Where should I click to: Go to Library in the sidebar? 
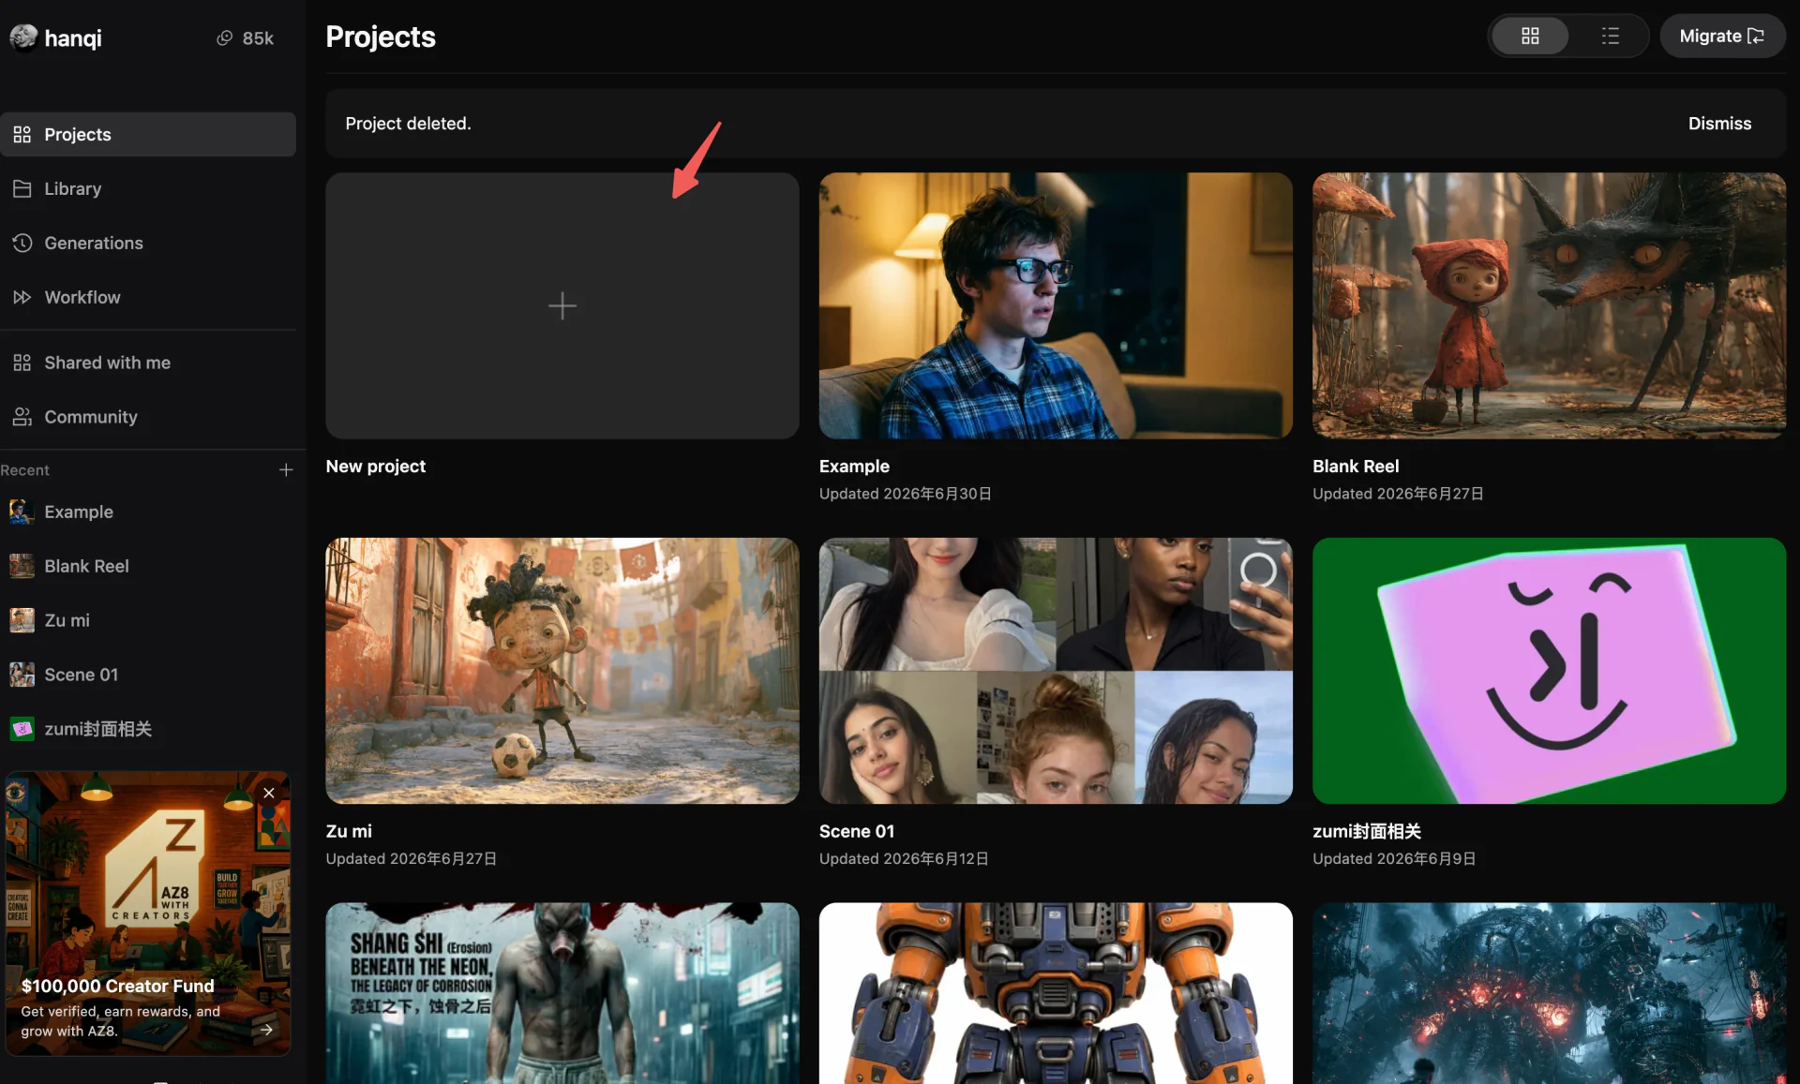click(x=148, y=189)
